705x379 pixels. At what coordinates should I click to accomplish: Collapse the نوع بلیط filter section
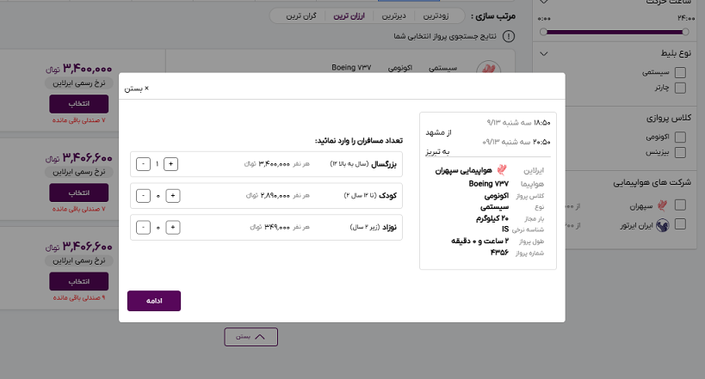pyautogui.click(x=544, y=54)
